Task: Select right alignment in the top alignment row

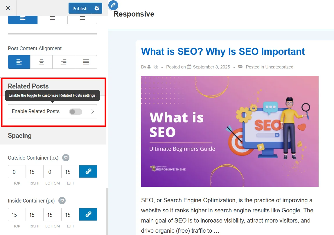Action: [x=82, y=19]
